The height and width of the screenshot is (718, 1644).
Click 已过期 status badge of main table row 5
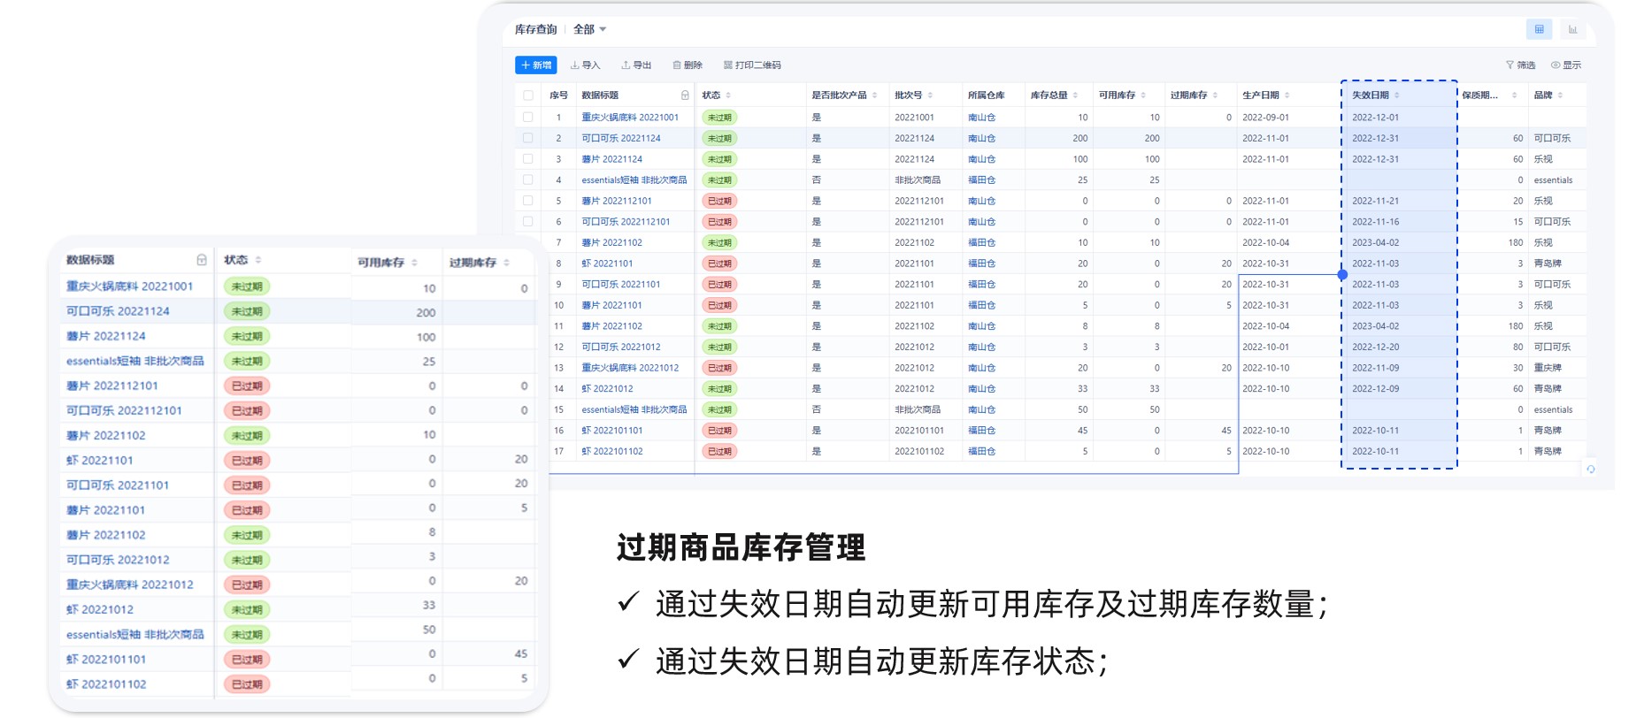click(719, 201)
